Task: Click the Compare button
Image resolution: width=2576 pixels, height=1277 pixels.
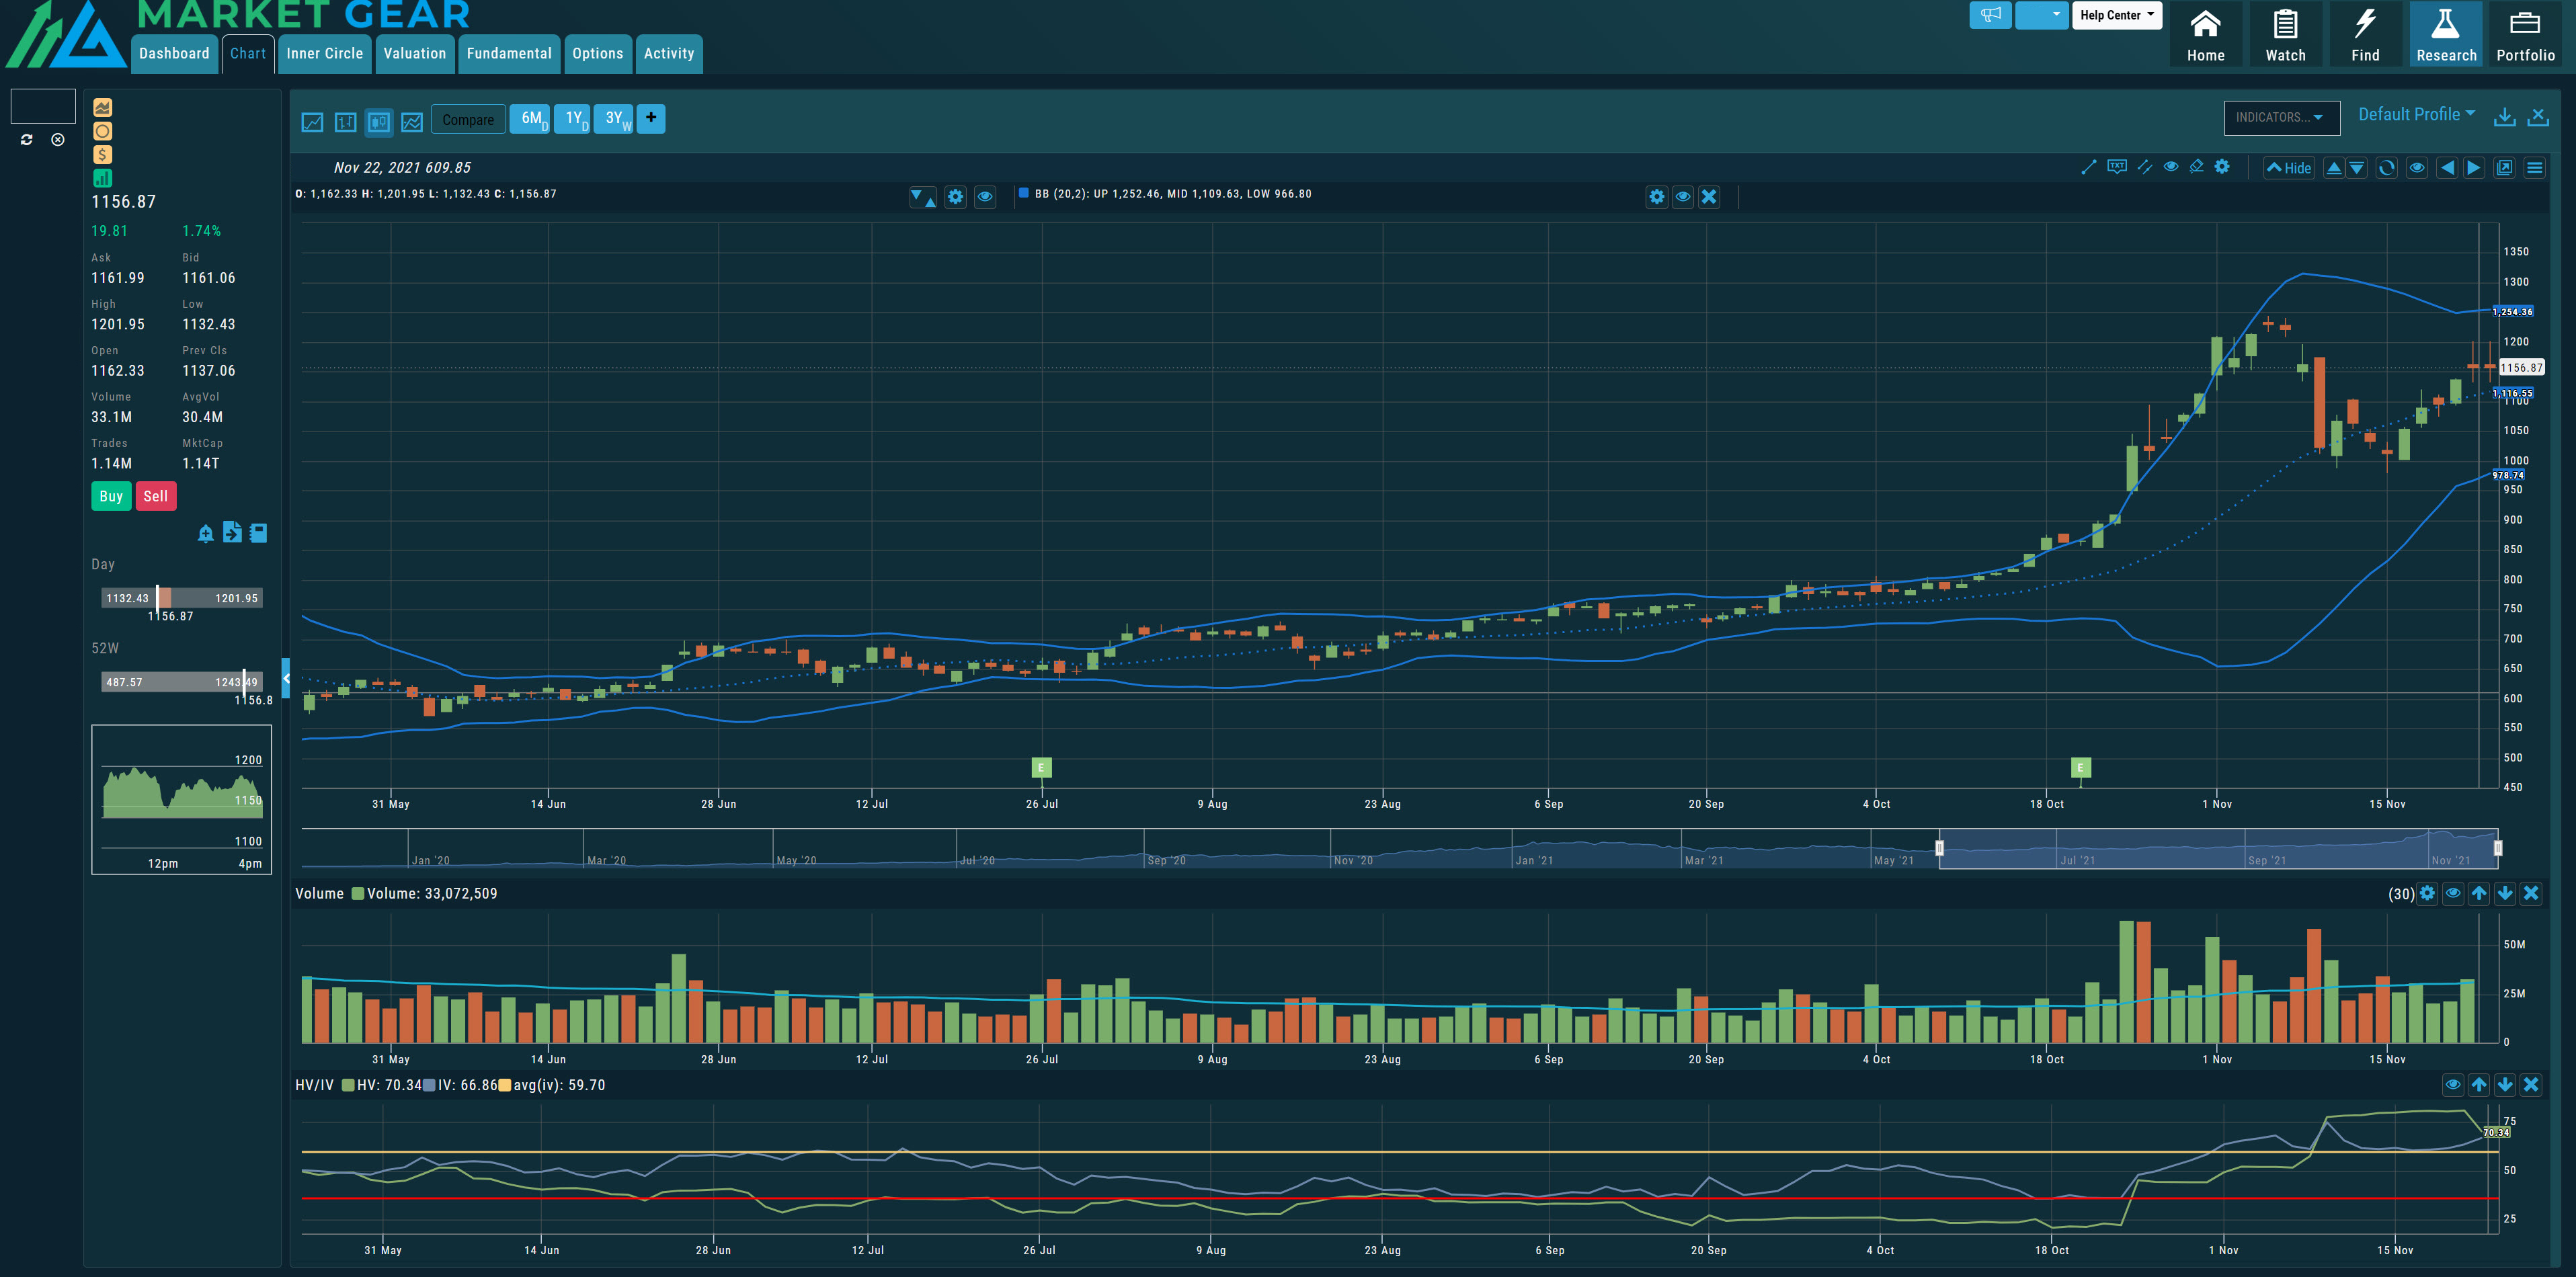Action: point(468,120)
